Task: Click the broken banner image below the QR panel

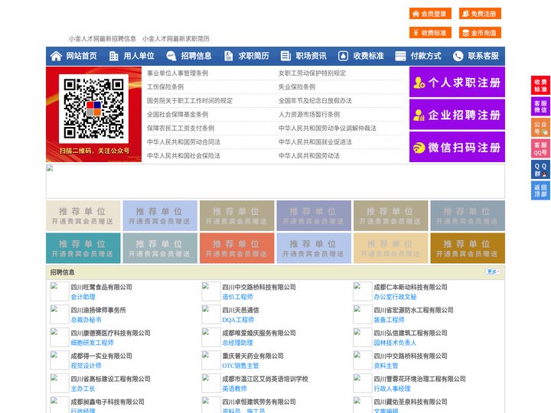Action: pyautogui.click(x=275, y=181)
